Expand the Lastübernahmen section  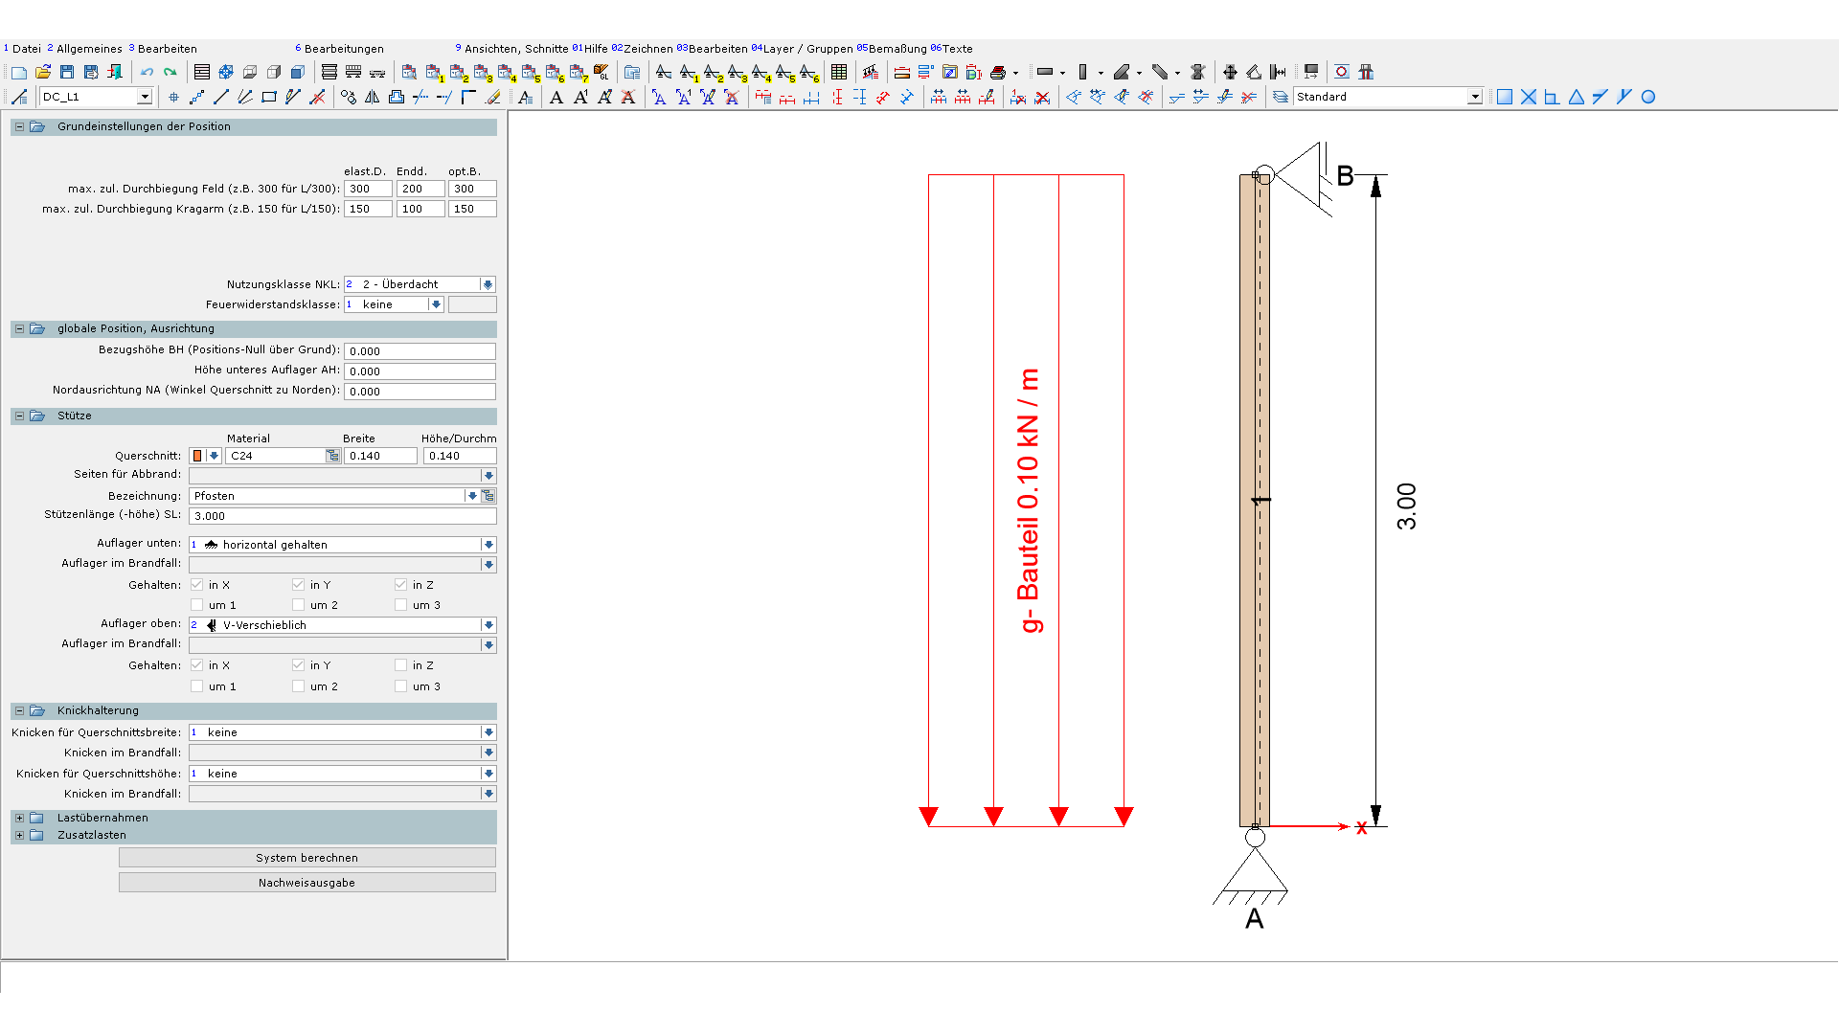point(19,818)
